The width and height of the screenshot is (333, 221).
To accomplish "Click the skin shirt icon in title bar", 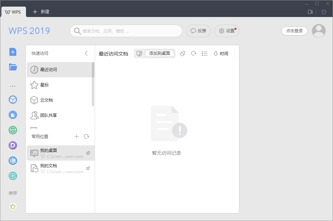I will pos(324,12).
